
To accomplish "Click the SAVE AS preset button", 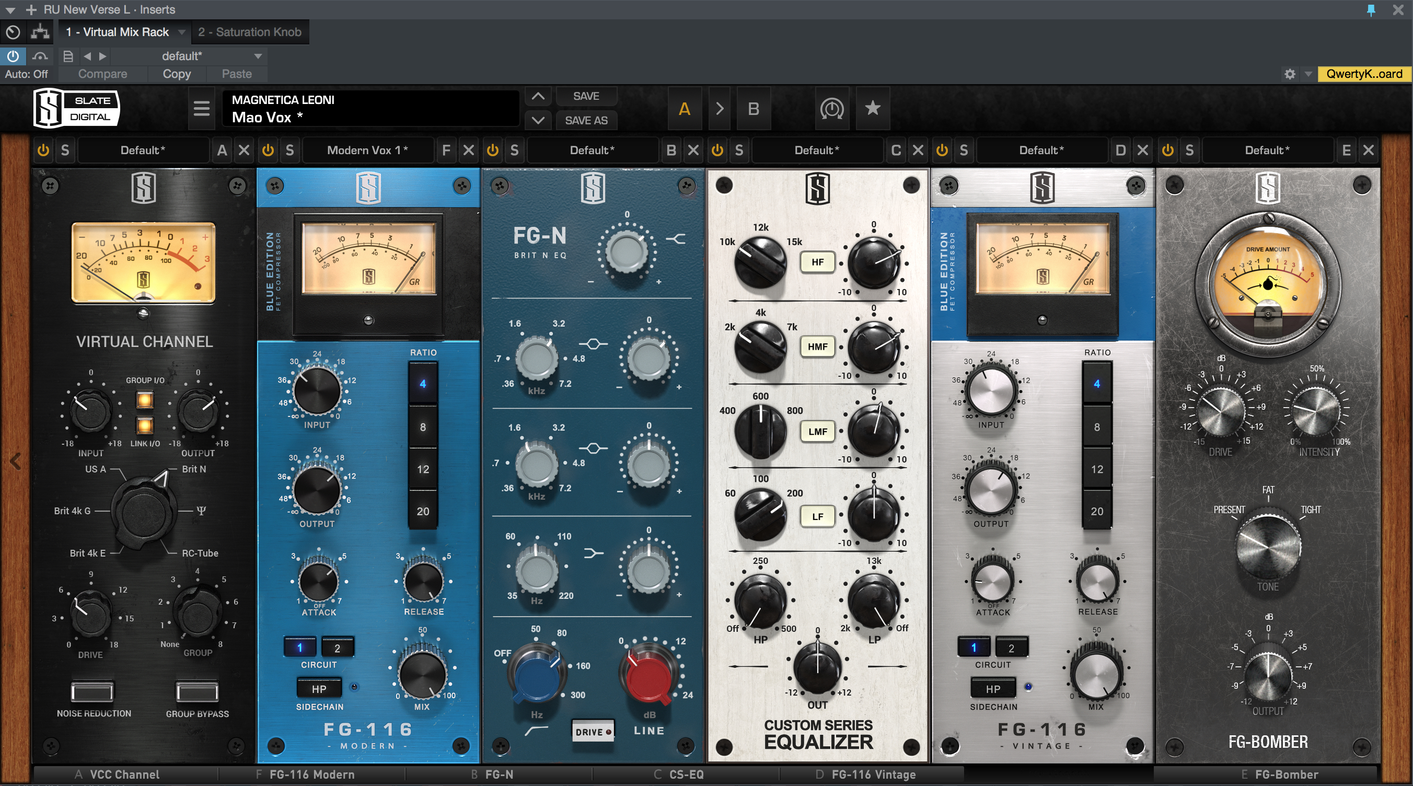I will pos(586,120).
